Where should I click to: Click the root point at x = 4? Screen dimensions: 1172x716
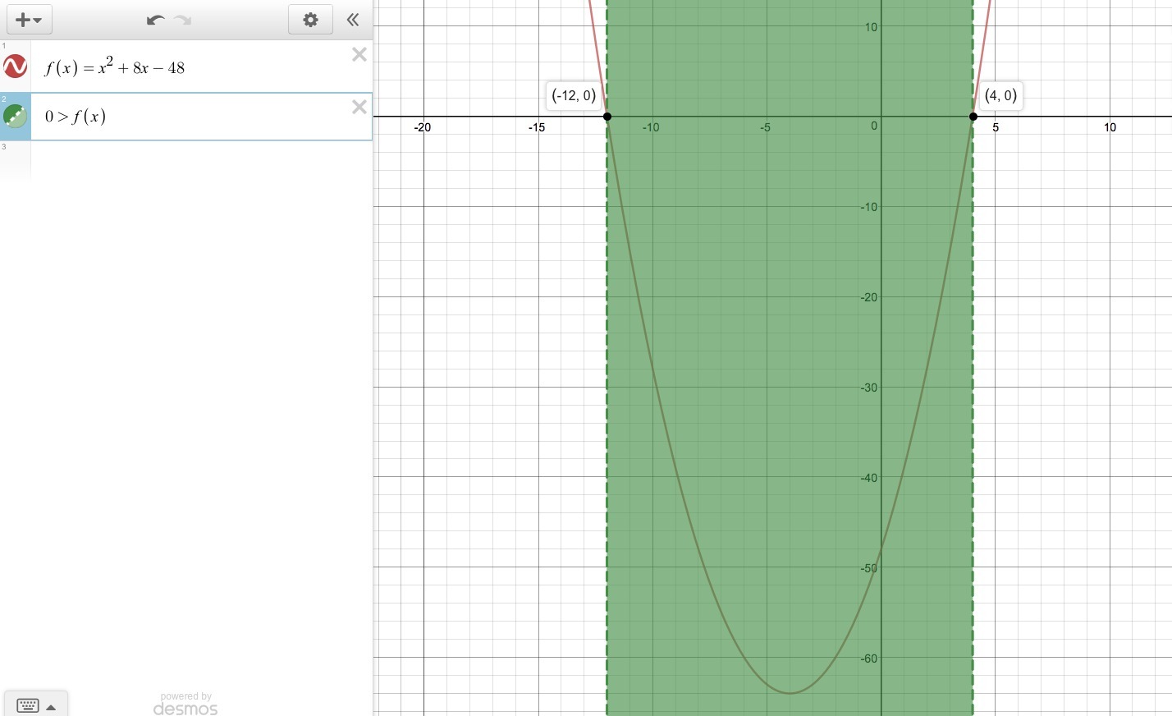(973, 117)
